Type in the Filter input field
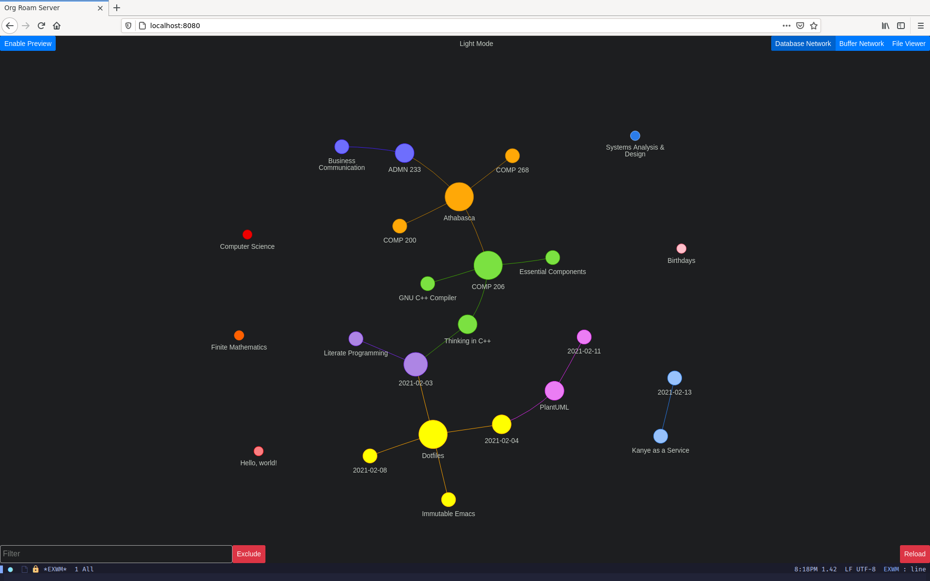Viewport: 930px width, 581px height. click(x=115, y=553)
